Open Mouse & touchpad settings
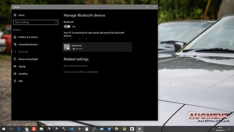This screenshot has height=132, width=234. [x=26, y=59]
